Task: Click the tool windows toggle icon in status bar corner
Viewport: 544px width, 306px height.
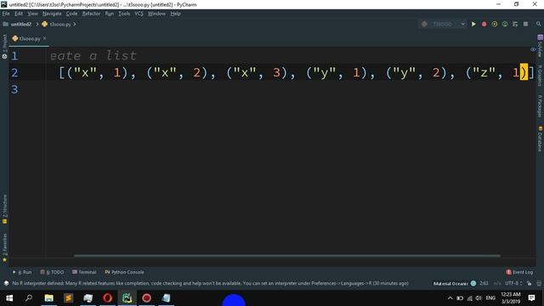Action: click(x=6, y=283)
